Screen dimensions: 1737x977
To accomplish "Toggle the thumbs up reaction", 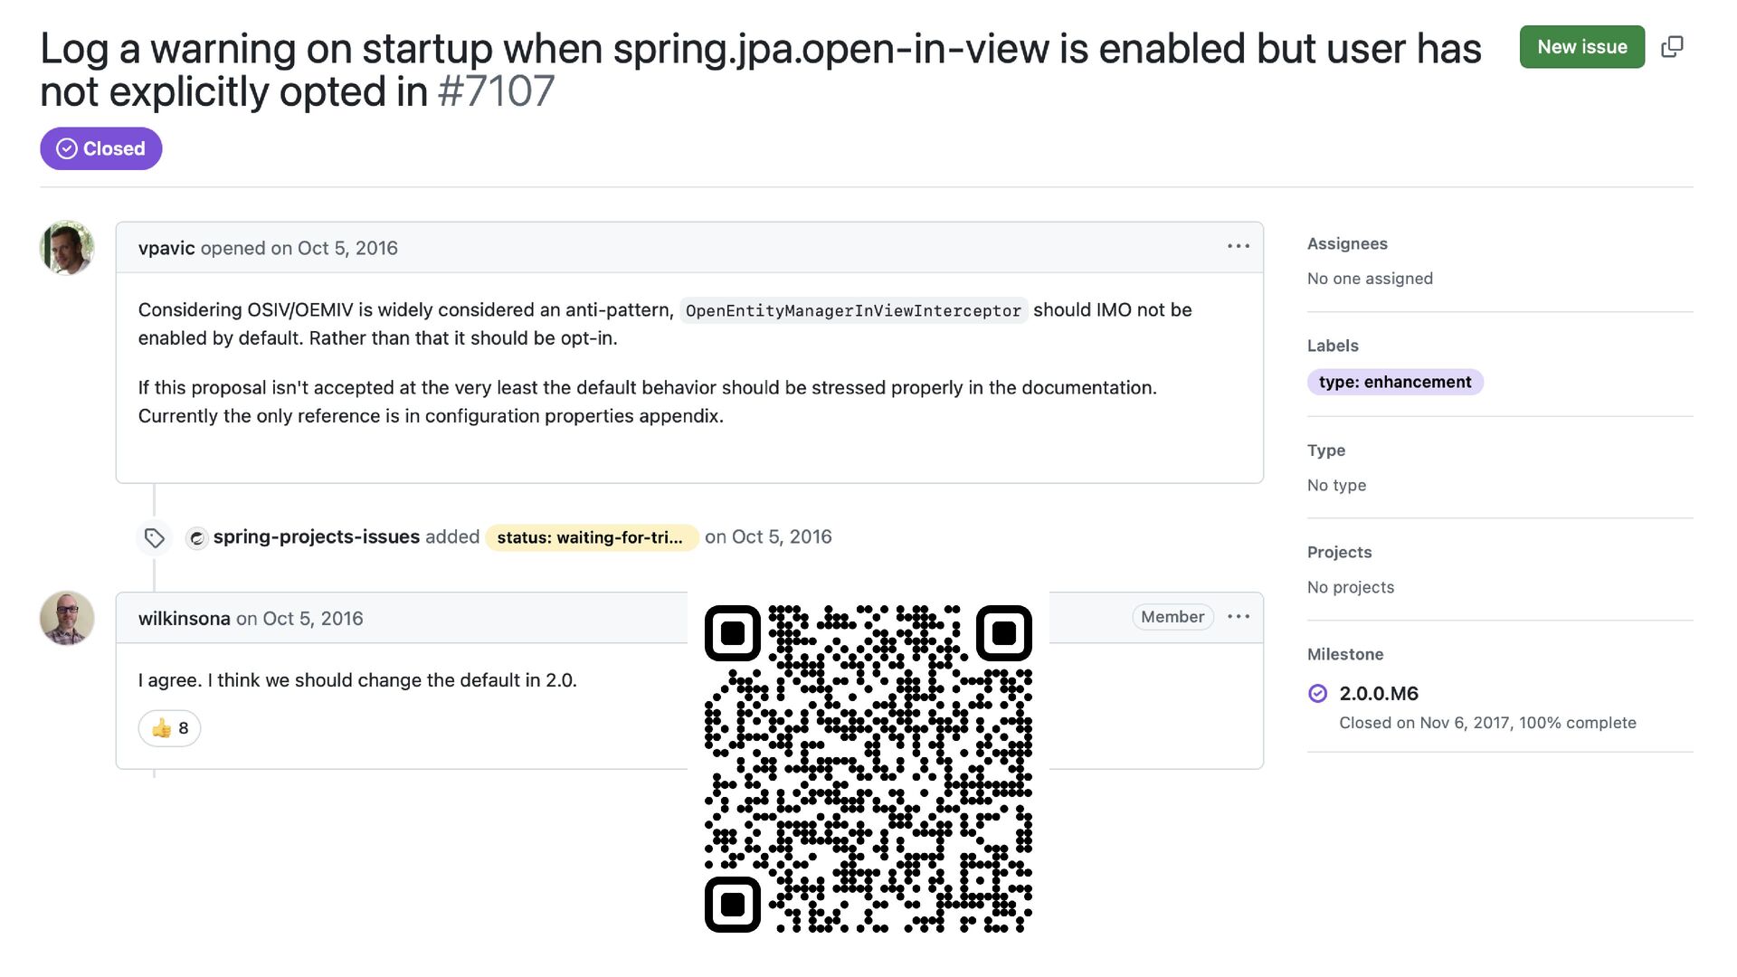I will pos(169,728).
